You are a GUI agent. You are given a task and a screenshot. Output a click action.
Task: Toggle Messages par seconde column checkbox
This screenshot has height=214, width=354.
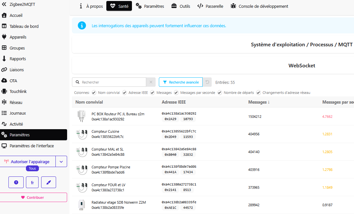(x=176, y=93)
